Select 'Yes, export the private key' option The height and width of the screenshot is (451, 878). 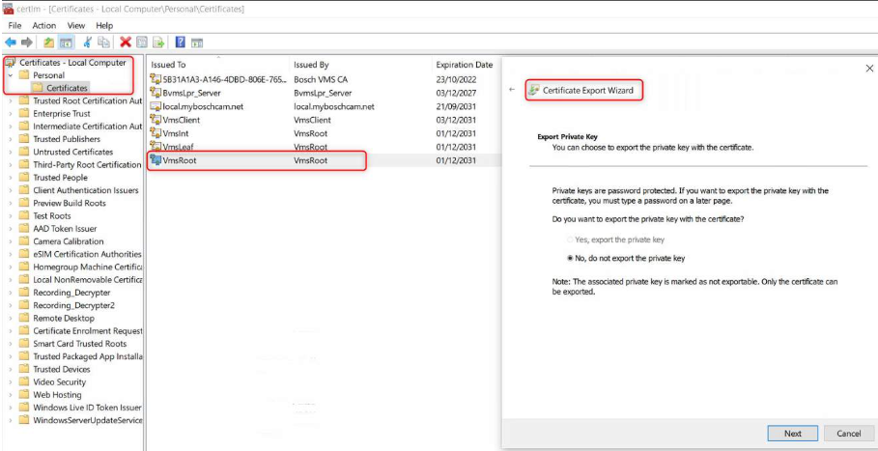tap(571, 240)
